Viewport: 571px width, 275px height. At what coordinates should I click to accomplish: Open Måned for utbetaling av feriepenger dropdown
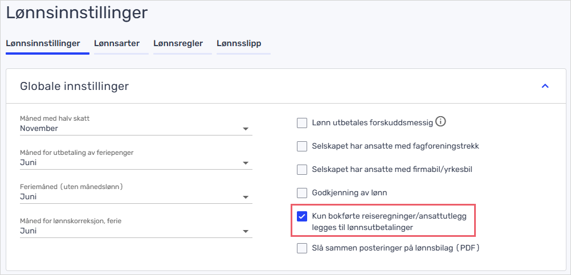[136, 163]
